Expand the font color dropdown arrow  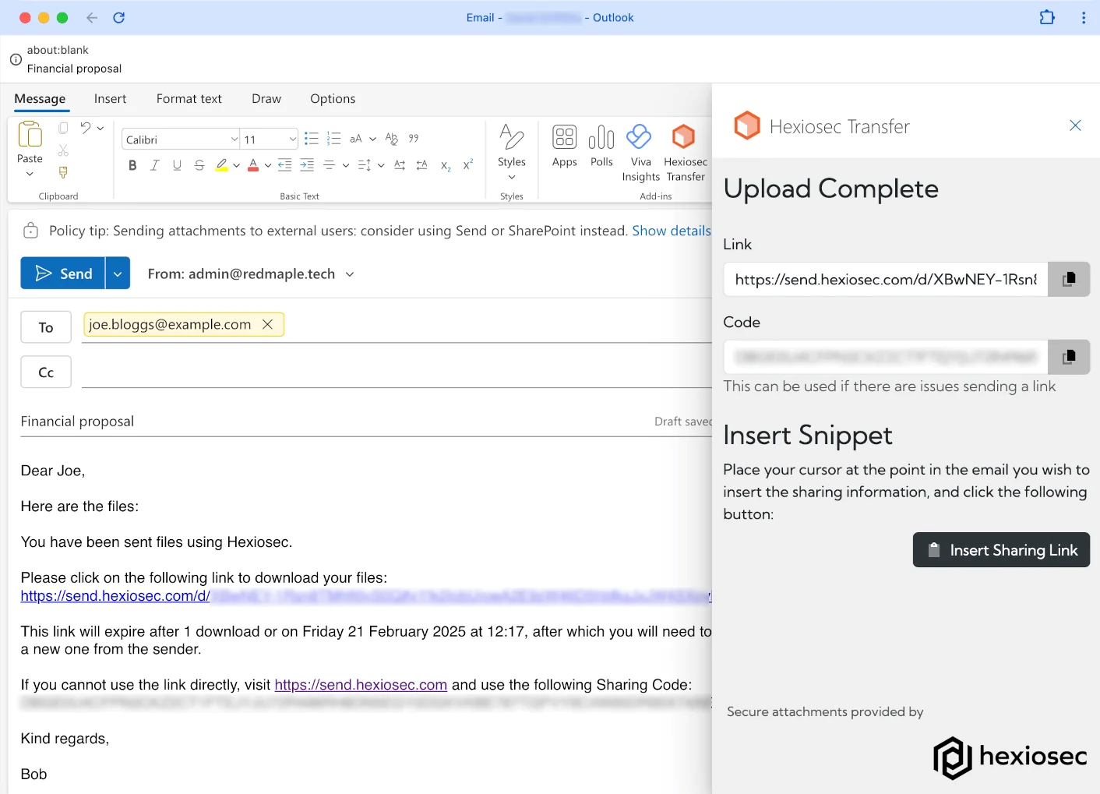[x=267, y=165]
